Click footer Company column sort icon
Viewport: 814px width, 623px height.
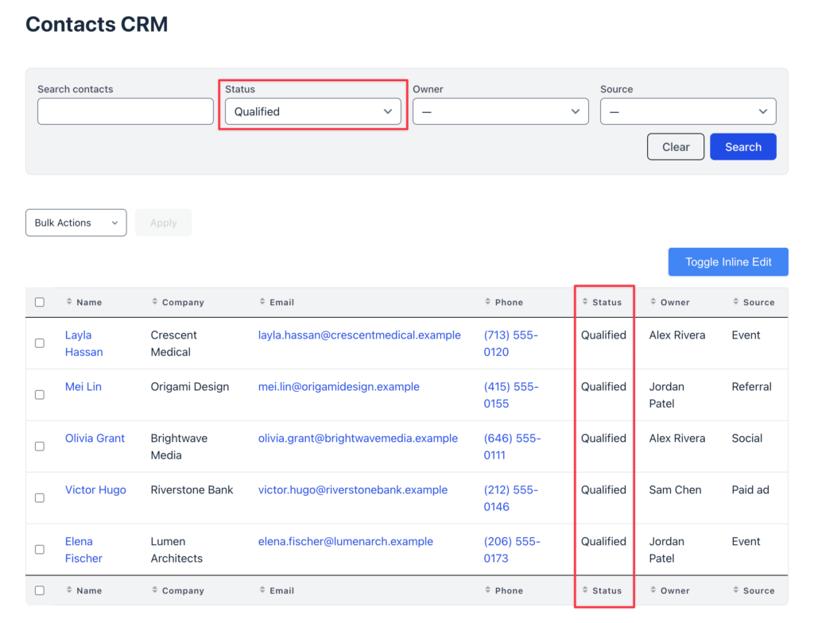[x=155, y=590]
